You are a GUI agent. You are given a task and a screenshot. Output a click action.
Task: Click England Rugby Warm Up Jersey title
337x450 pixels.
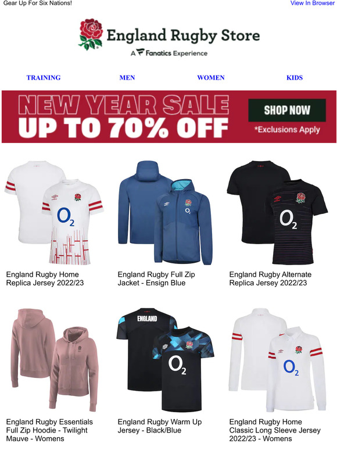click(x=160, y=426)
